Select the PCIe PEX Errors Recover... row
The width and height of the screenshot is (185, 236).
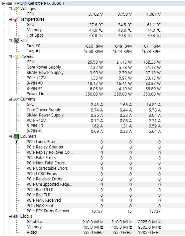point(105,211)
